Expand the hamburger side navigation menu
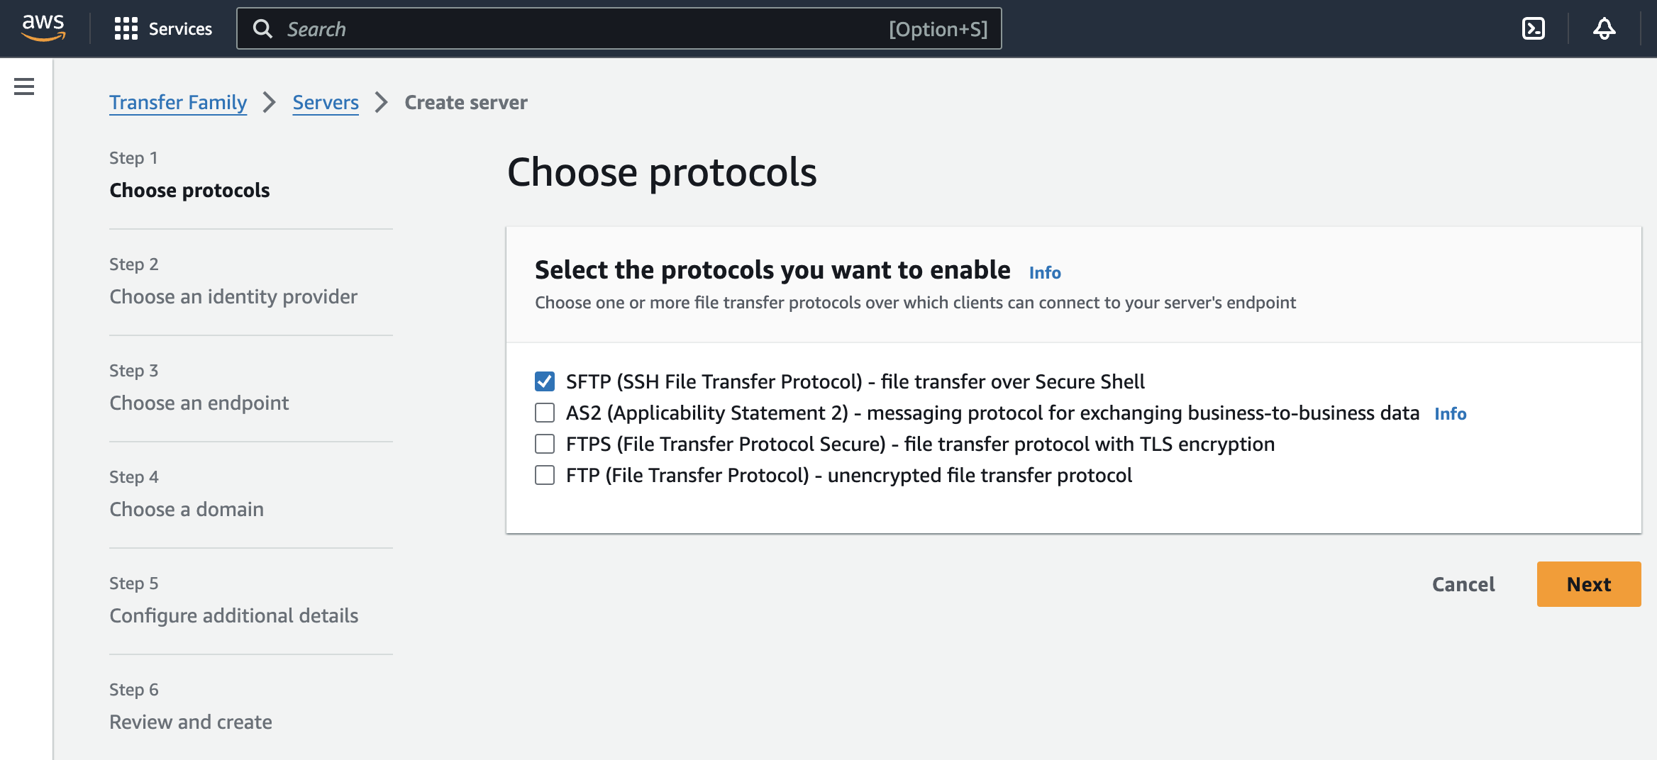 [x=24, y=86]
